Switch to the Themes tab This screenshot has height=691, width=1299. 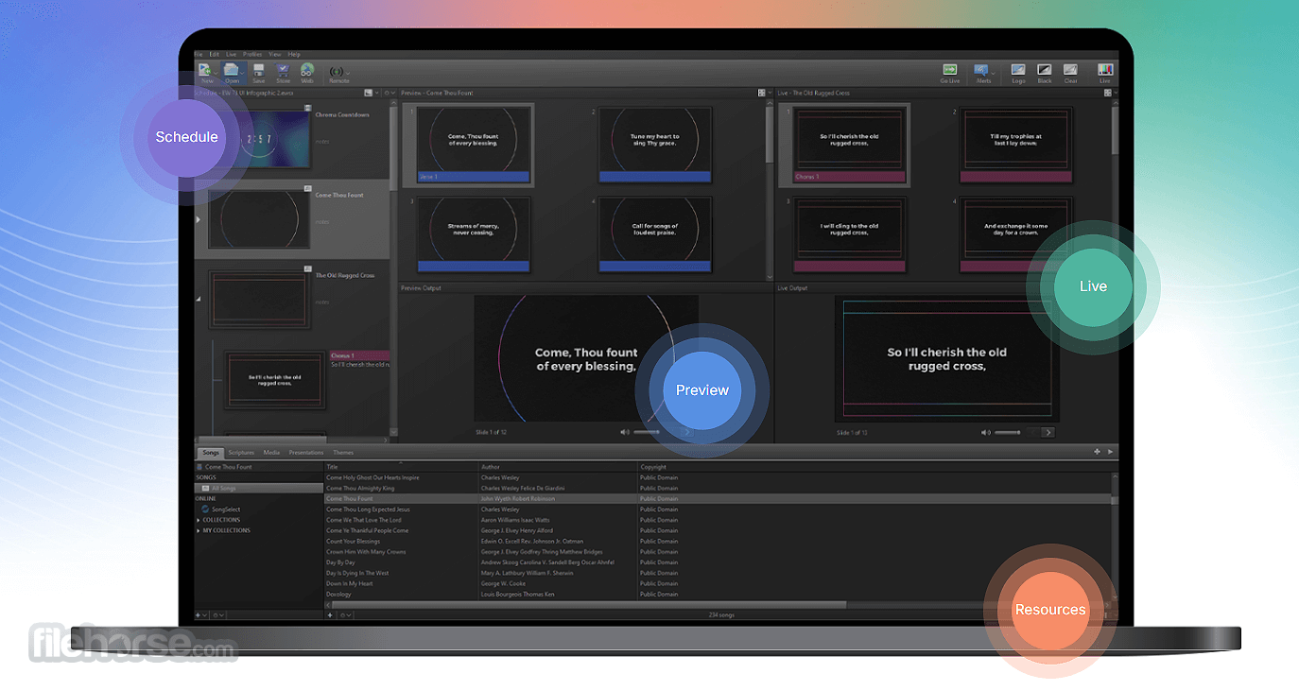pos(343,453)
